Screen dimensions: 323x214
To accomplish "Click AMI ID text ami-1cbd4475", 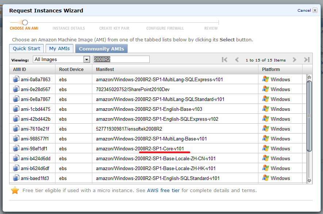I will [35, 109].
